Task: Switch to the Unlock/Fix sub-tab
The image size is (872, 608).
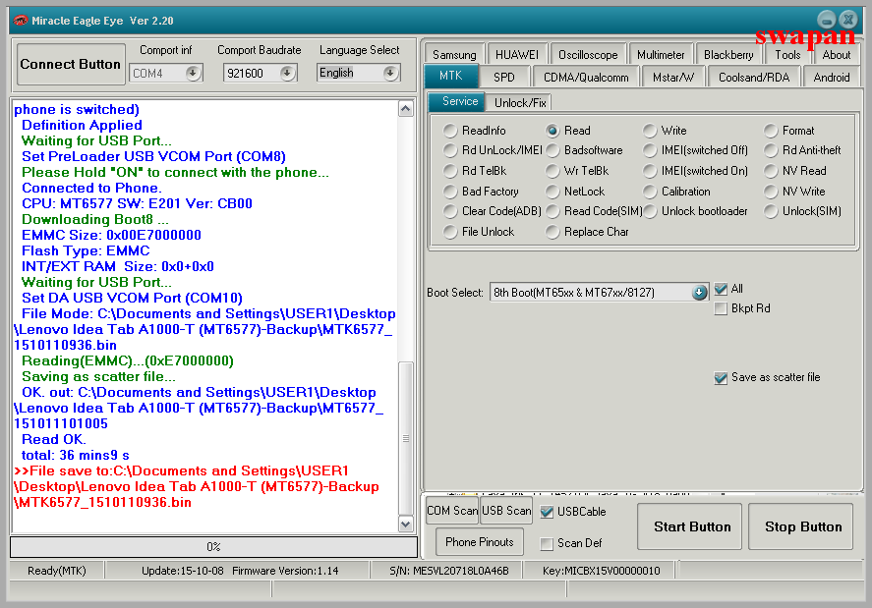Action: [x=520, y=103]
